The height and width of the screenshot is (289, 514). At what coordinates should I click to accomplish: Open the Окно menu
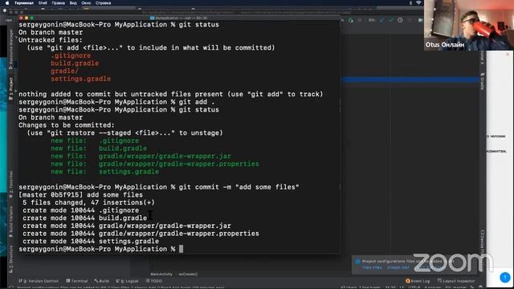(x=86, y=3)
